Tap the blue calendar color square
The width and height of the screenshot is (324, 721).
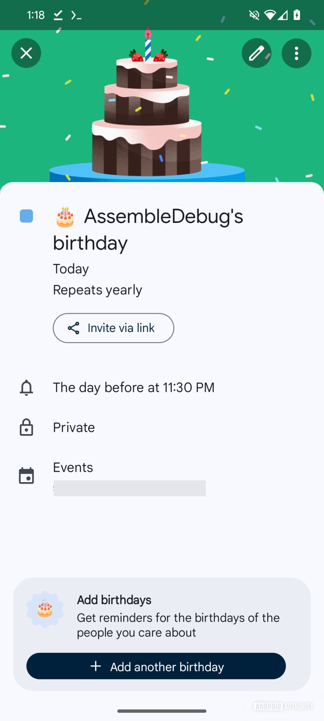pos(27,216)
